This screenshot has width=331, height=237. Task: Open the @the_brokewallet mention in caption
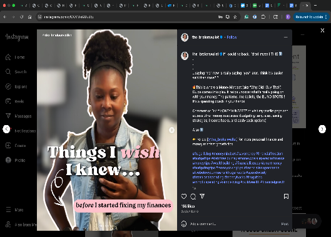[222, 139]
